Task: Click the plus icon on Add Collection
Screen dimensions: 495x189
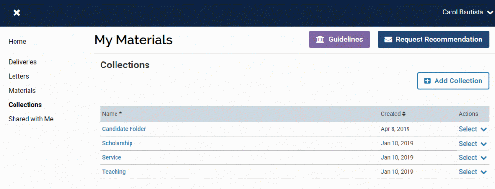Action: [x=427, y=81]
